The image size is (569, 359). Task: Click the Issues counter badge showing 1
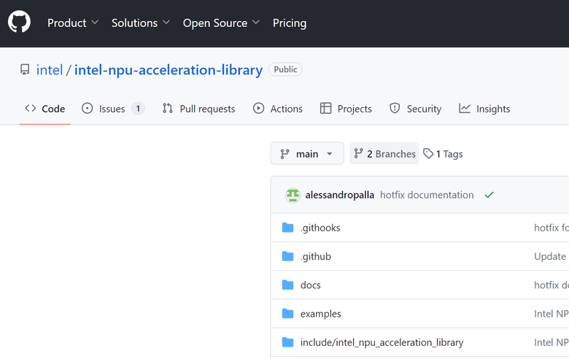point(138,109)
